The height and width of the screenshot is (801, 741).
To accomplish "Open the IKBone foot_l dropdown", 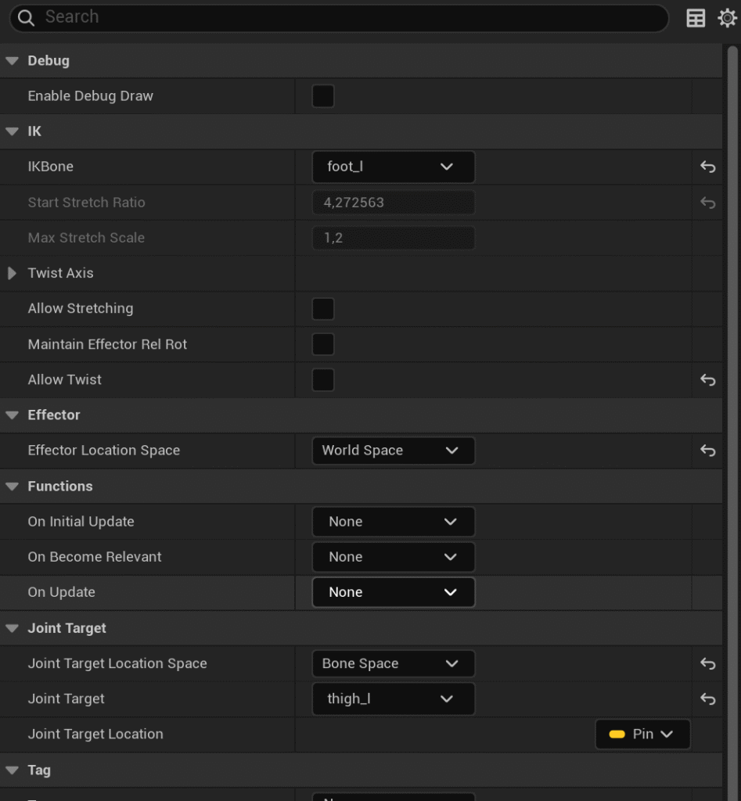I will (x=393, y=167).
